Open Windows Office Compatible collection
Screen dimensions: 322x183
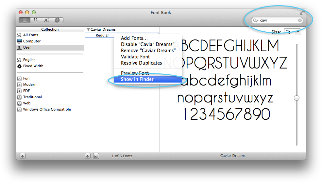(x=50, y=109)
